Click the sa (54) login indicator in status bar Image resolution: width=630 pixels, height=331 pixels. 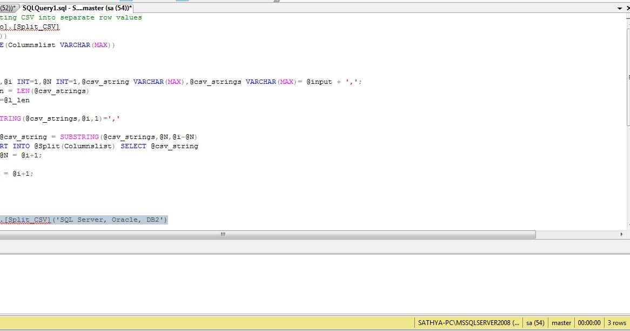click(x=535, y=322)
